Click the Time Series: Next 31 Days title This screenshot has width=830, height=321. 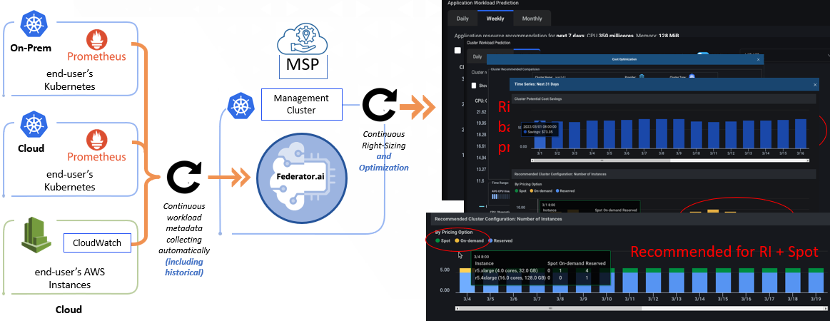[537, 84]
